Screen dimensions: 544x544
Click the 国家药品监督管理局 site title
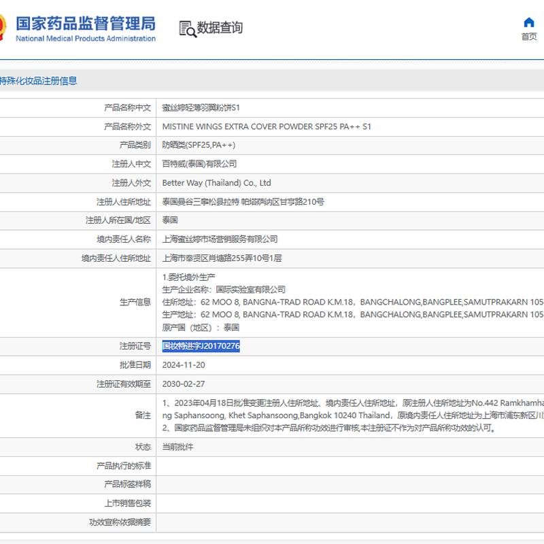click(x=85, y=23)
